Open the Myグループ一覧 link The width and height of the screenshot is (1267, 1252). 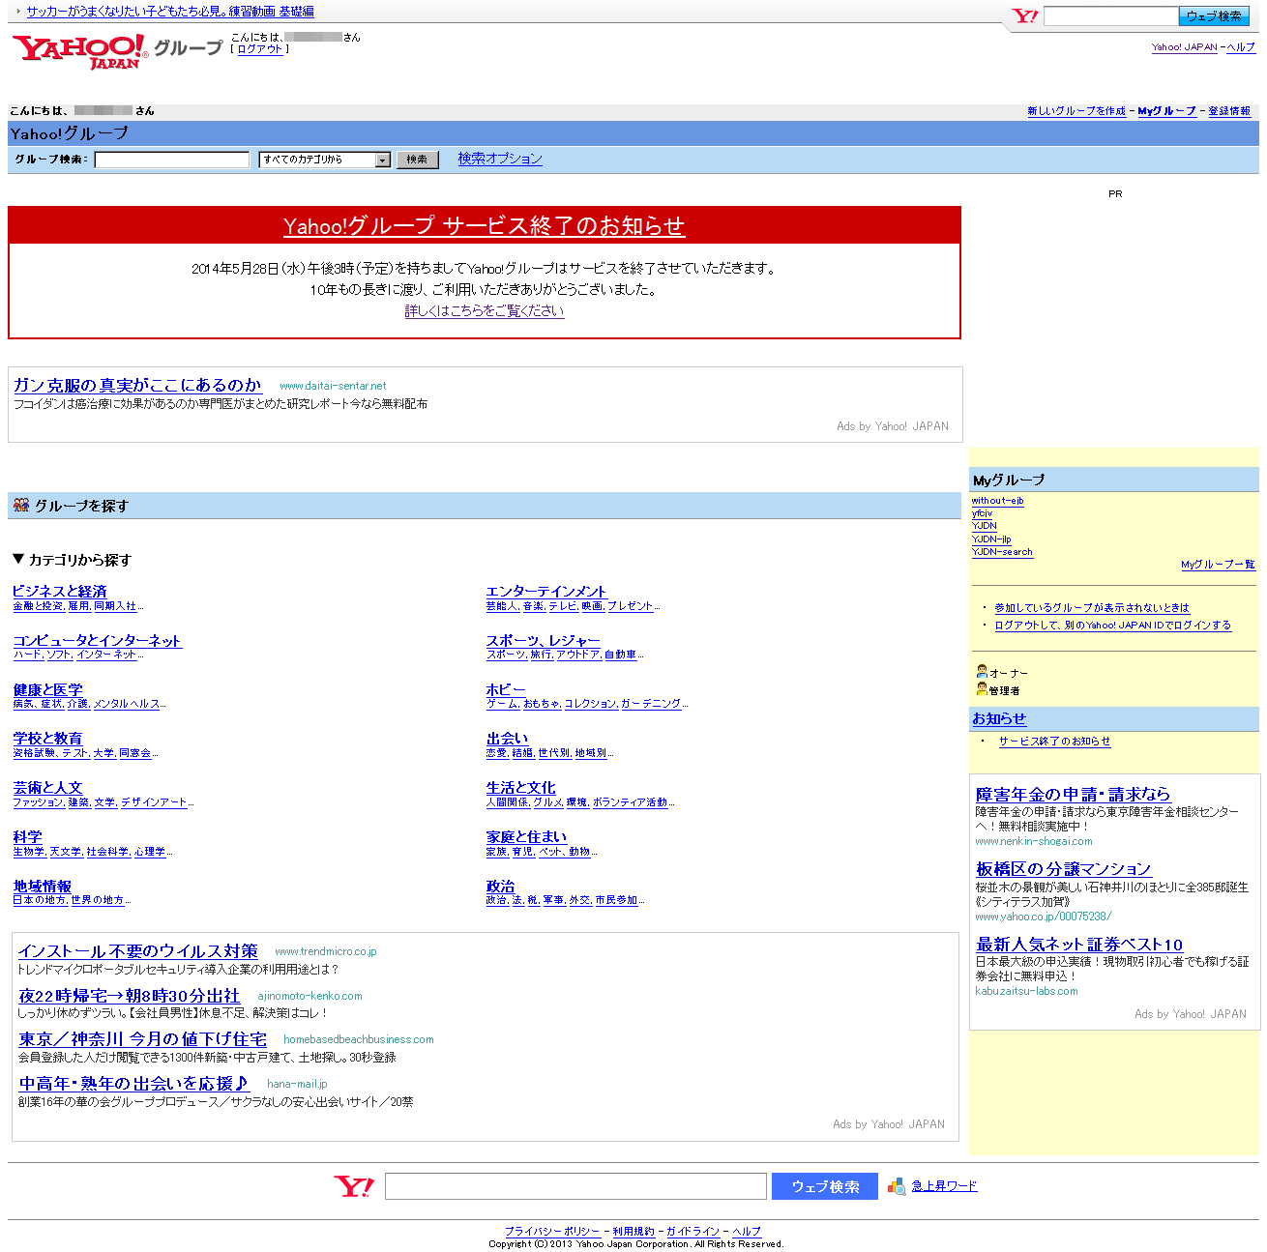point(1218,565)
